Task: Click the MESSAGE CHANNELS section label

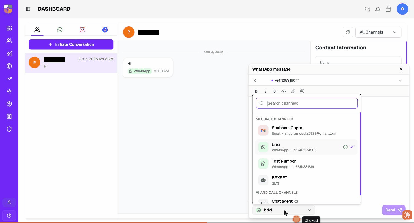Action: (x=274, y=119)
